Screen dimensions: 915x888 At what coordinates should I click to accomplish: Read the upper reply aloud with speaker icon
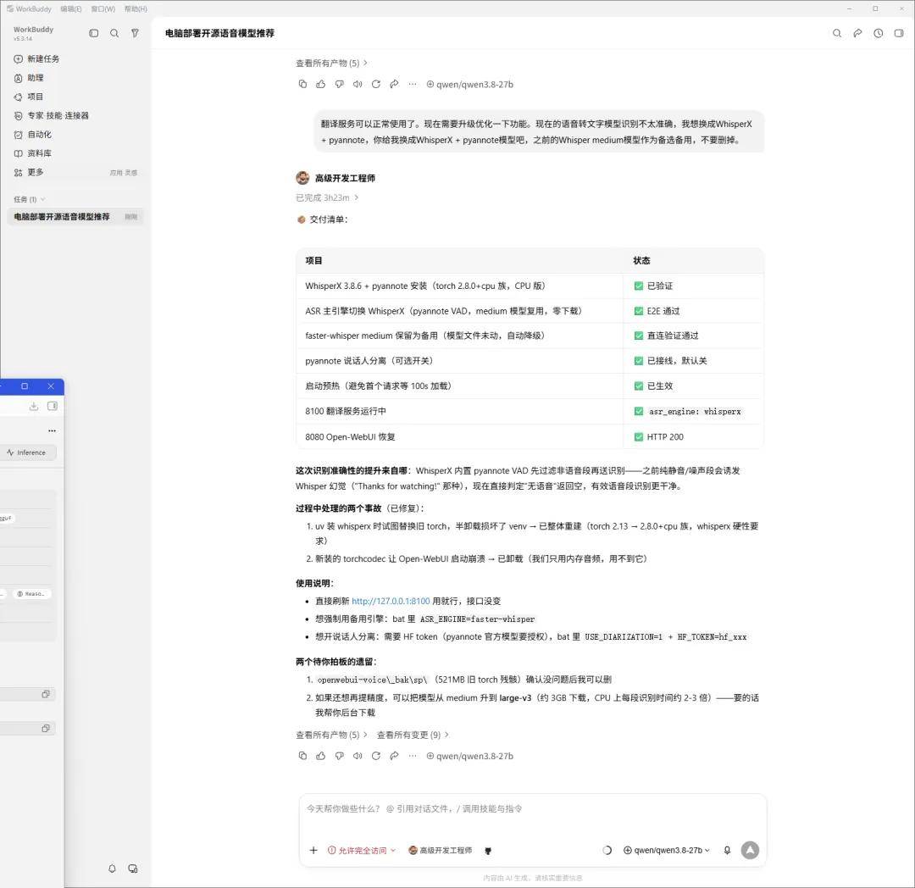(358, 84)
